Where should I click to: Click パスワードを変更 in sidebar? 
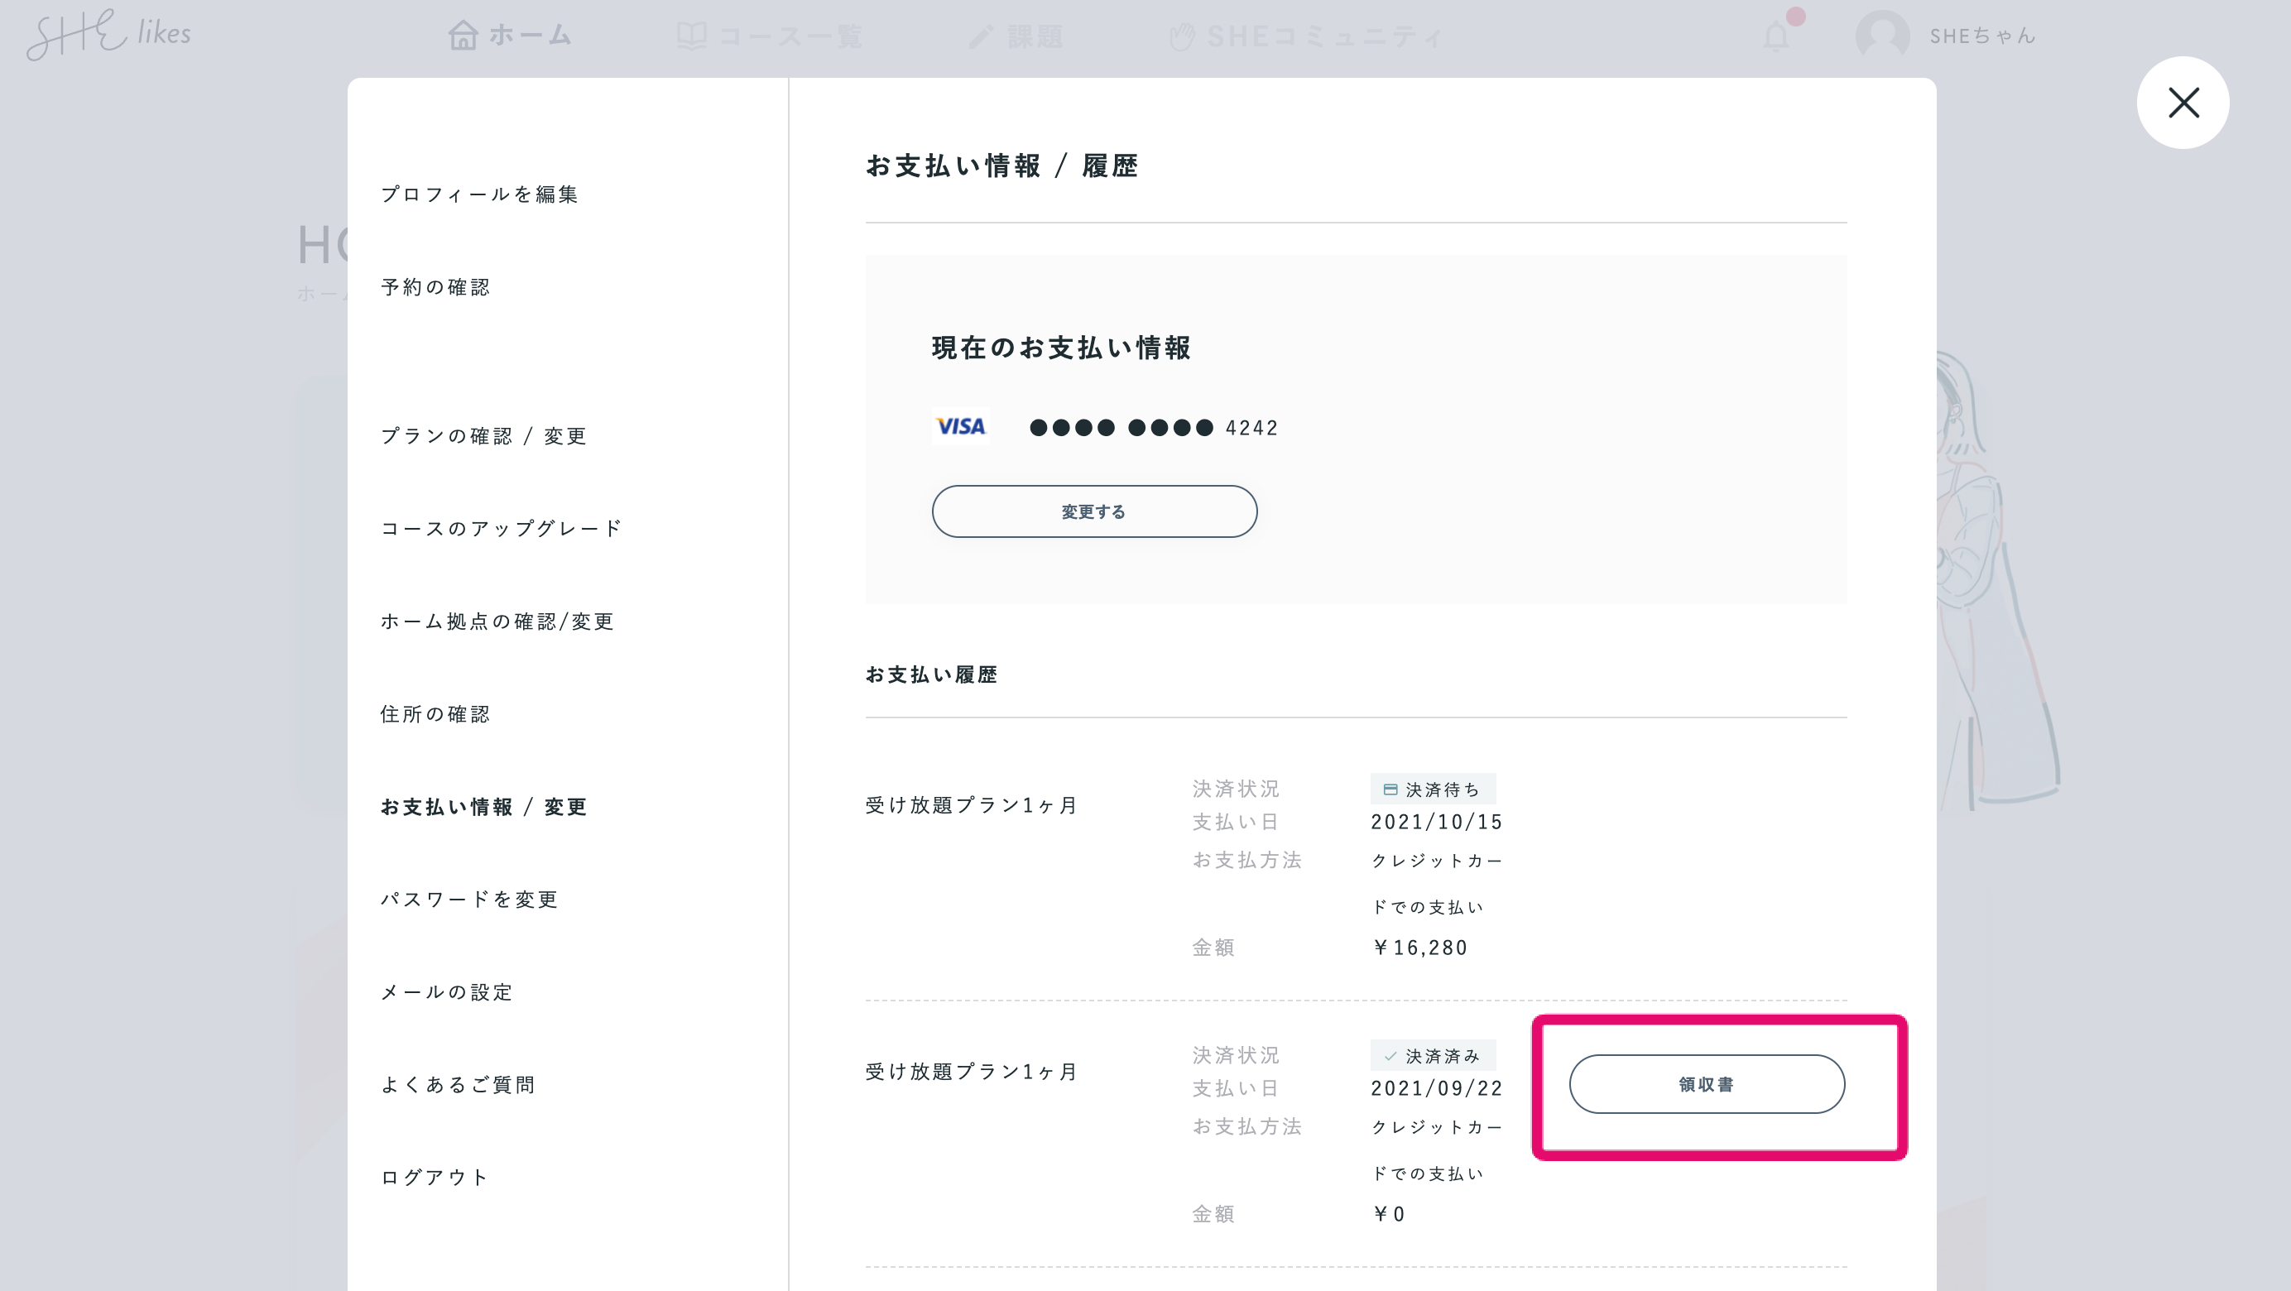(x=468, y=899)
